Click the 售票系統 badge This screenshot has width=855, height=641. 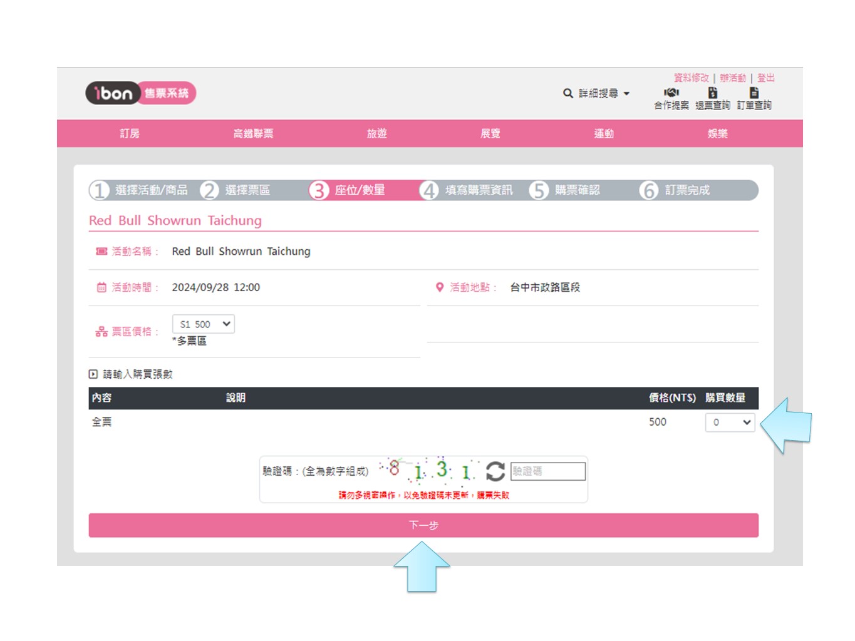click(167, 93)
